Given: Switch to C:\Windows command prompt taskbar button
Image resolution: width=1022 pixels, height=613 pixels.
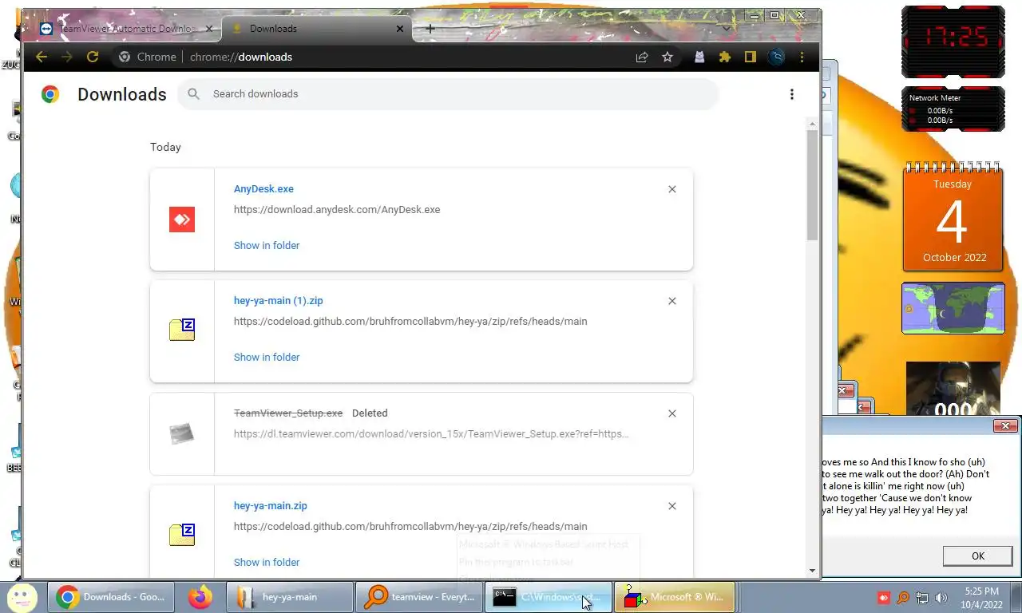Looking at the screenshot, I should [x=549, y=597].
